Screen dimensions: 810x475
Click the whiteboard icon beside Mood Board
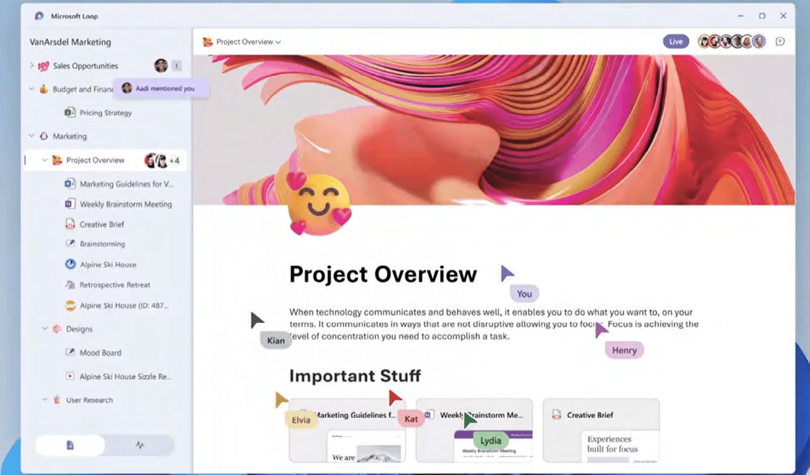click(x=70, y=352)
